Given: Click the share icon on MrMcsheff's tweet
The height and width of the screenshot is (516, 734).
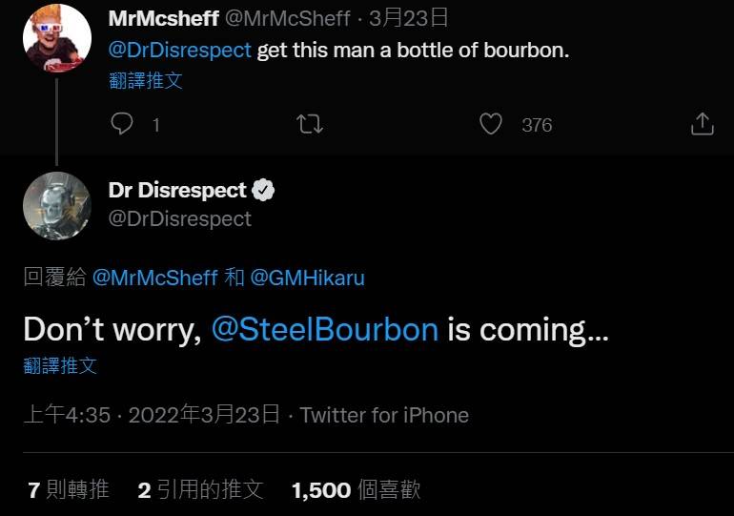Looking at the screenshot, I should 701,124.
